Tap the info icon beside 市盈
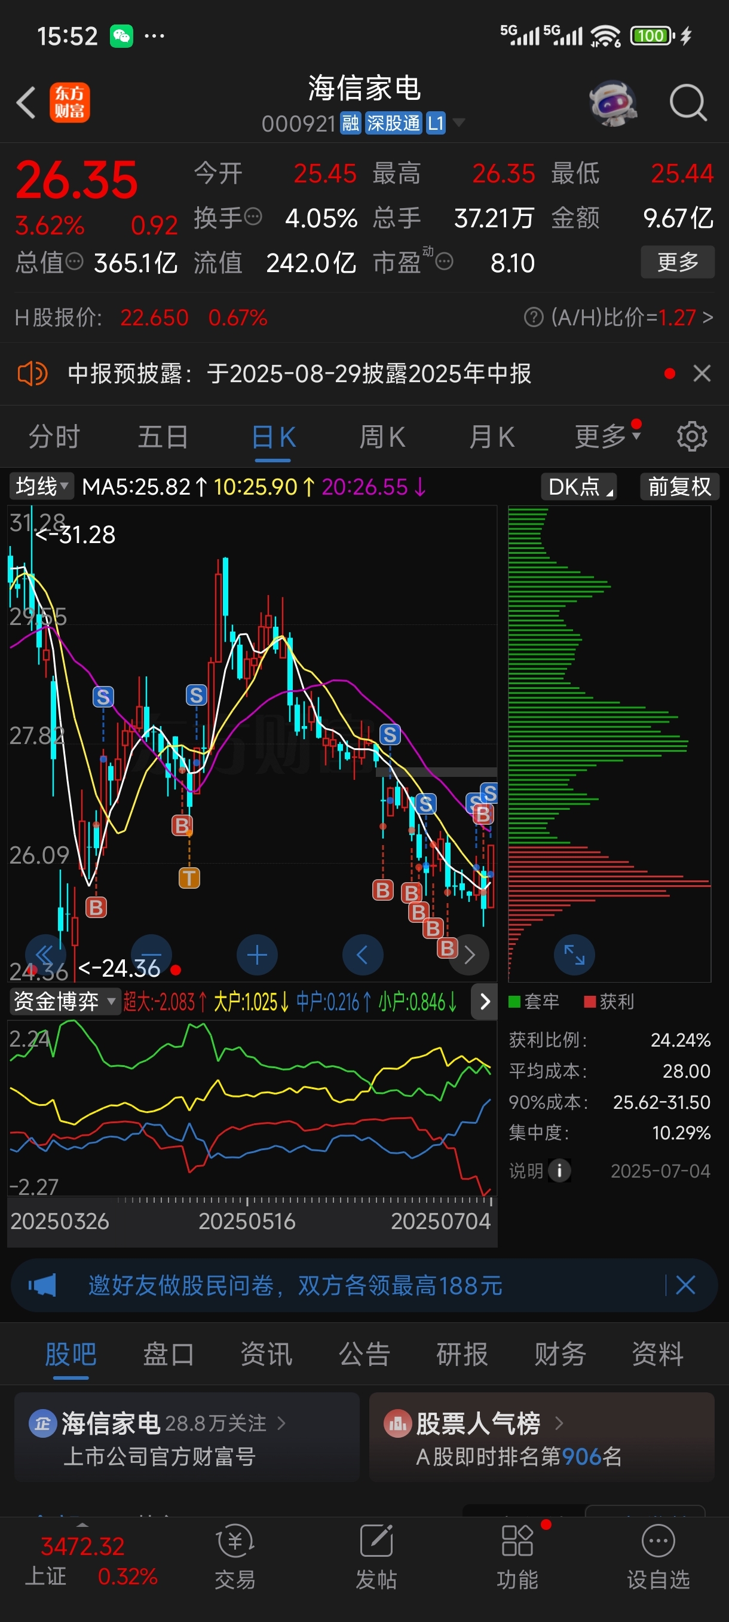The image size is (729, 1622). click(444, 262)
